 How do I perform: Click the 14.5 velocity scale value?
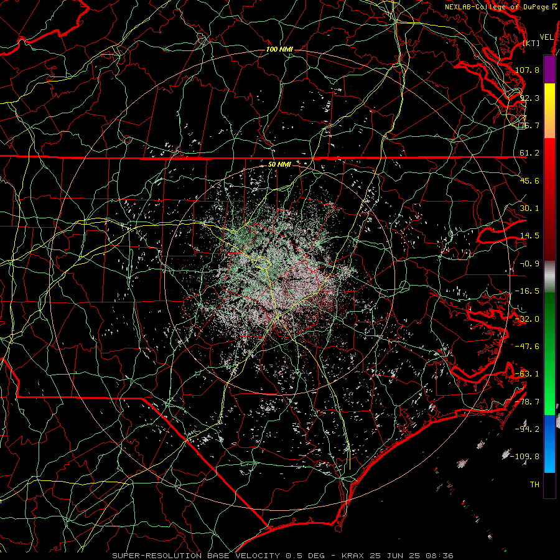tap(530, 236)
